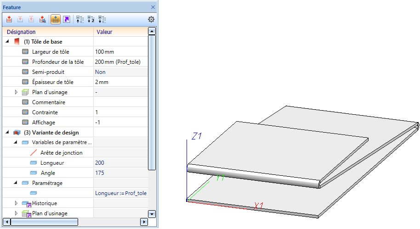Click the vertical scrollbar up arrow
The height and width of the screenshot is (229, 420).
point(152,31)
